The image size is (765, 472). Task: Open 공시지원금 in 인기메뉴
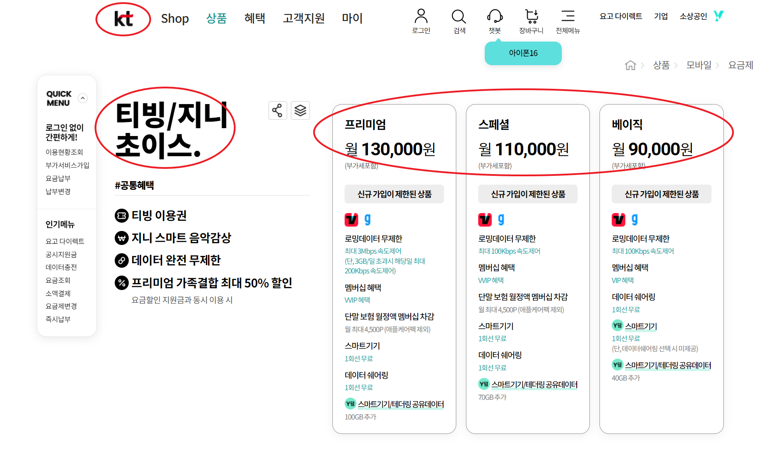(x=61, y=255)
